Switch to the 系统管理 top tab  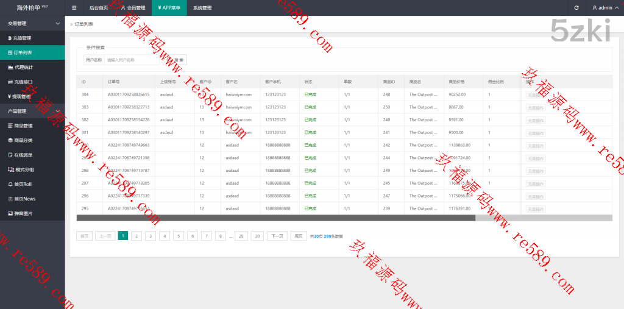pyautogui.click(x=202, y=8)
